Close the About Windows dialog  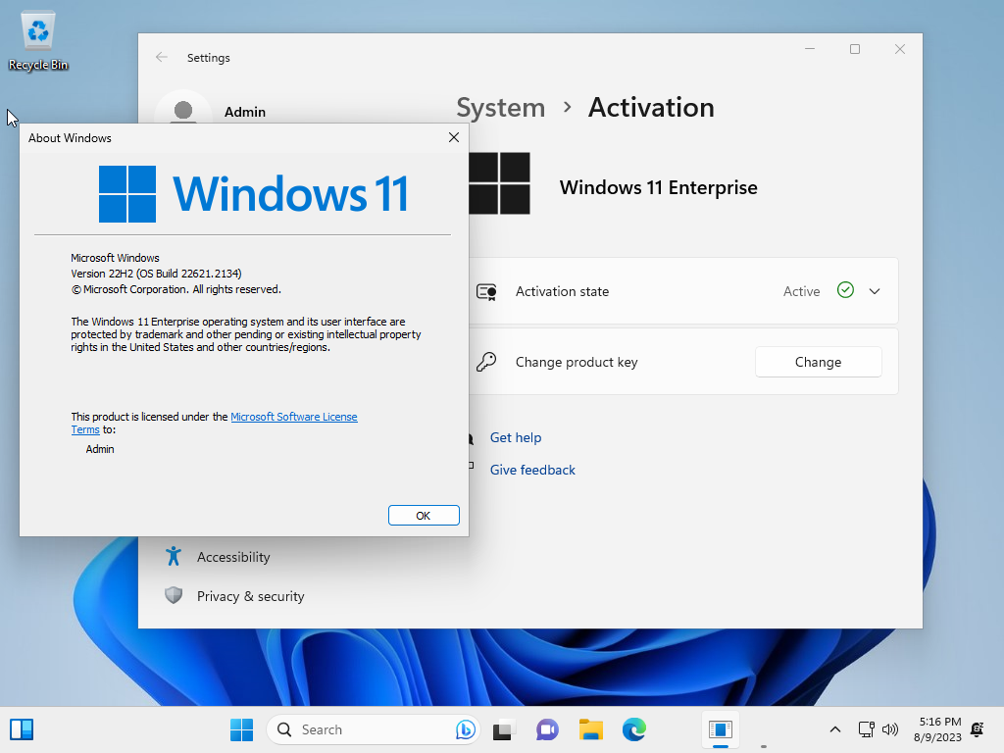tap(454, 137)
